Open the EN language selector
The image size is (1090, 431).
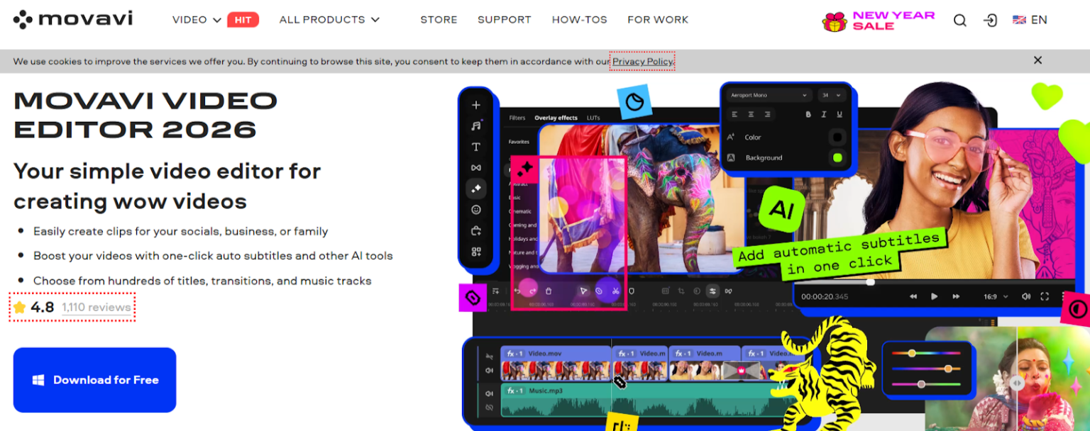pyautogui.click(x=1030, y=20)
